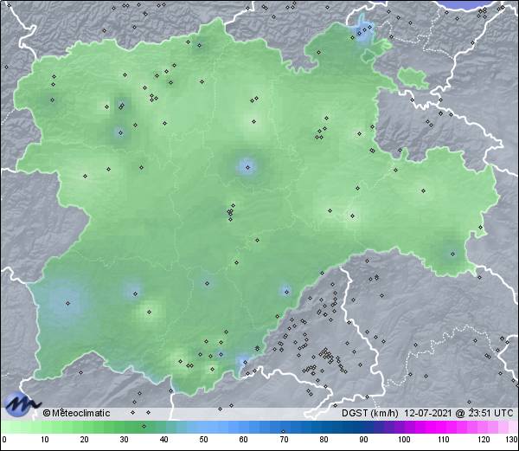Click scale label 10
Viewport: 519px width, 451px height.
(45, 440)
